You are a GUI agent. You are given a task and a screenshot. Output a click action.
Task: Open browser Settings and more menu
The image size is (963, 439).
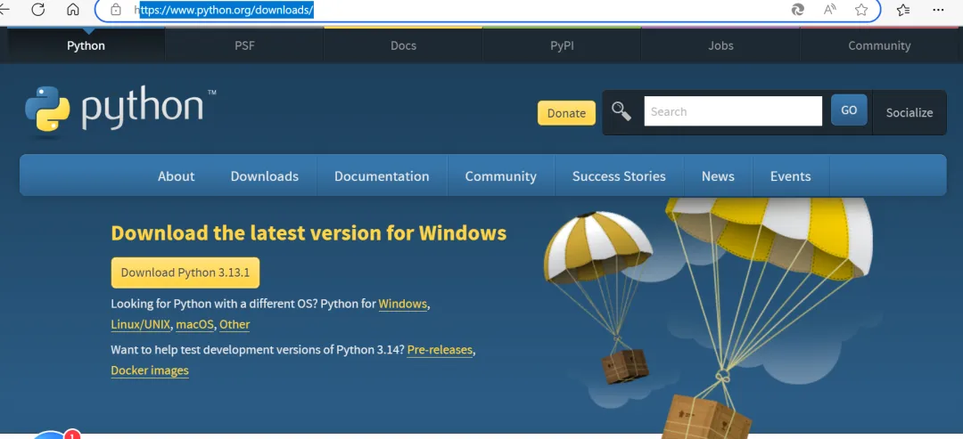(938, 10)
